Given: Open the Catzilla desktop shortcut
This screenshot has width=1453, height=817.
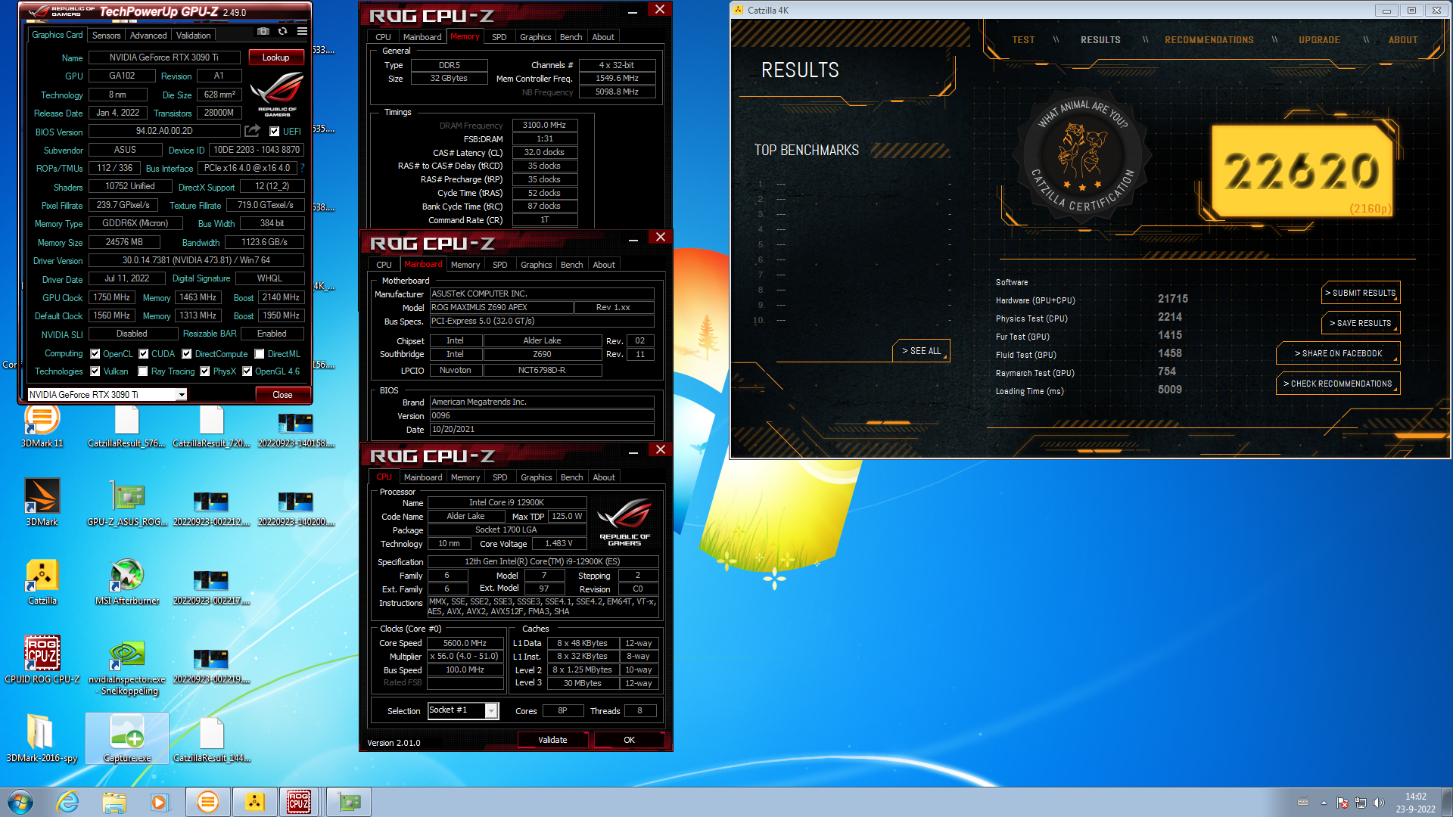Looking at the screenshot, I should [x=42, y=582].
